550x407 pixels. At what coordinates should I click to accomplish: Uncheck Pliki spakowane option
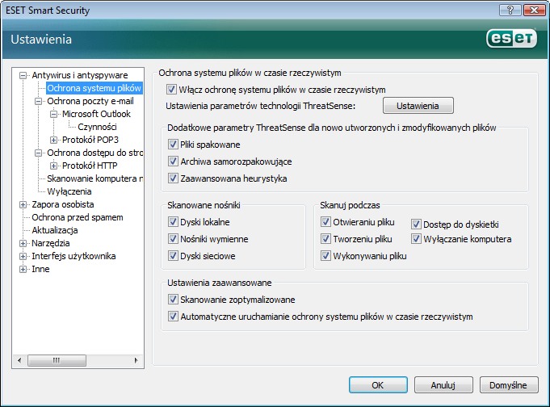click(x=173, y=145)
